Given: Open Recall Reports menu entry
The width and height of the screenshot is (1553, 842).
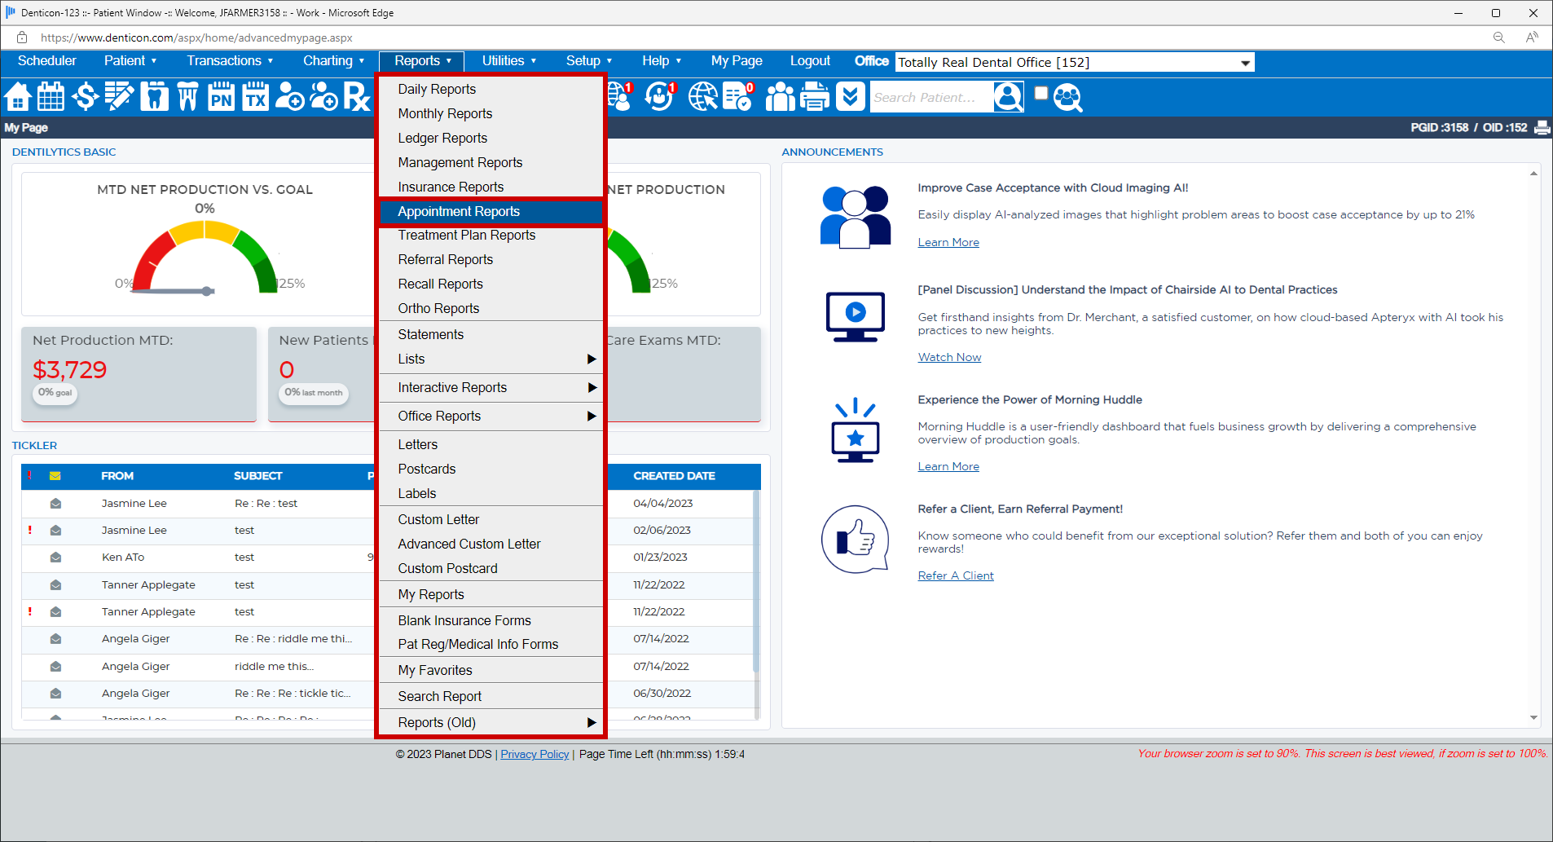Looking at the screenshot, I should pyautogui.click(x=491, y=284).
